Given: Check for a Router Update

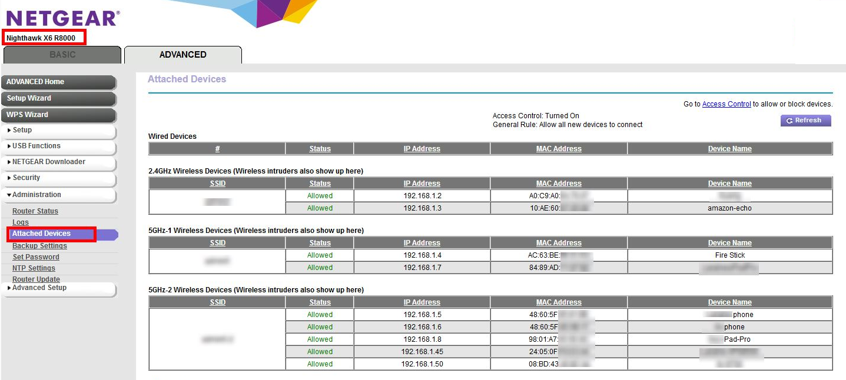Looking at the screenshot, I should click(x=36, y=279).
